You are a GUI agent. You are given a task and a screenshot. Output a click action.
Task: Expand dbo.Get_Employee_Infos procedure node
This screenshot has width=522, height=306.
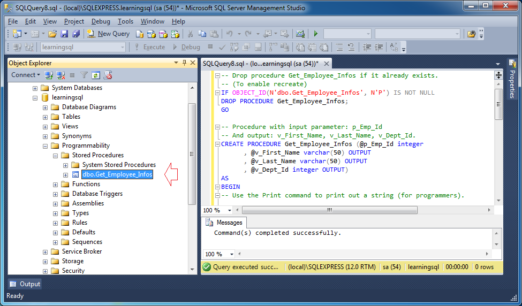[x=65, y=175]
